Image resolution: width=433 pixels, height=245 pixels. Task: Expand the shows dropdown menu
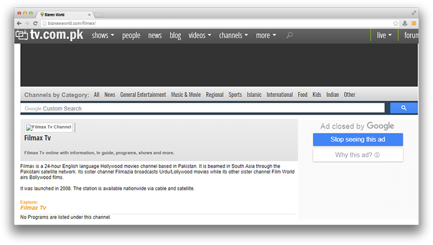103,36
